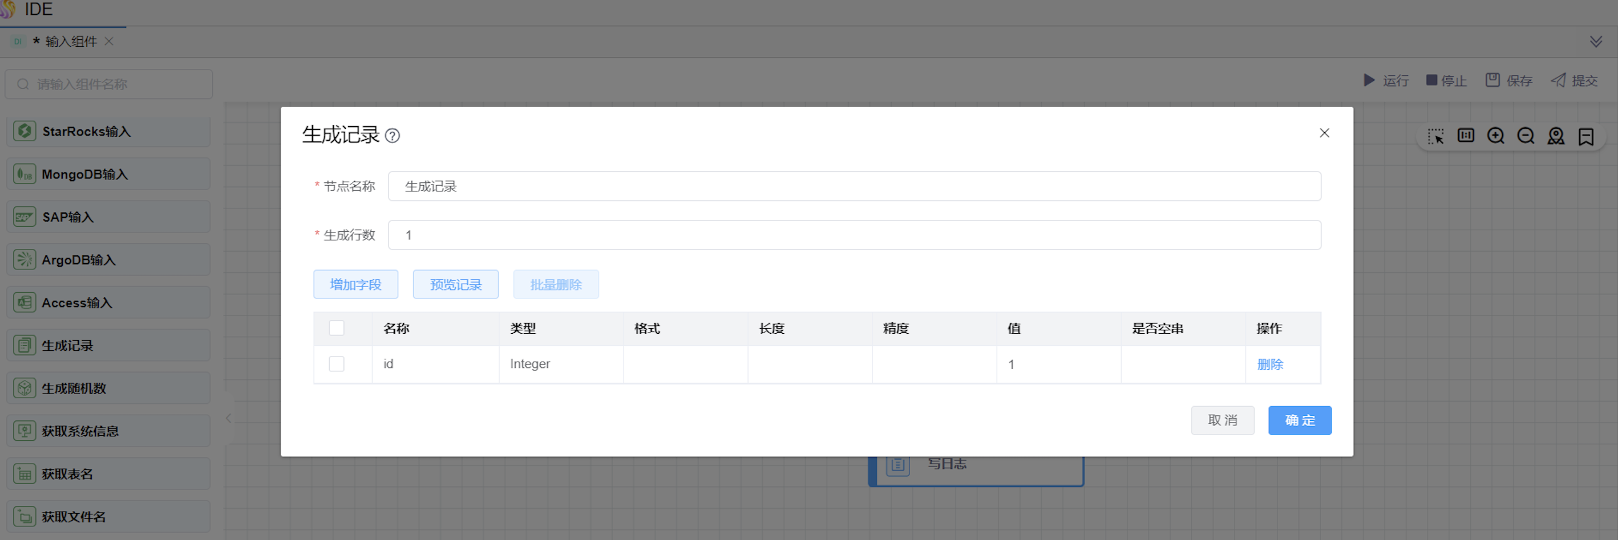
Task: Click the 运行 run button
Action: pyautogui.click(x=1386, y=80)
